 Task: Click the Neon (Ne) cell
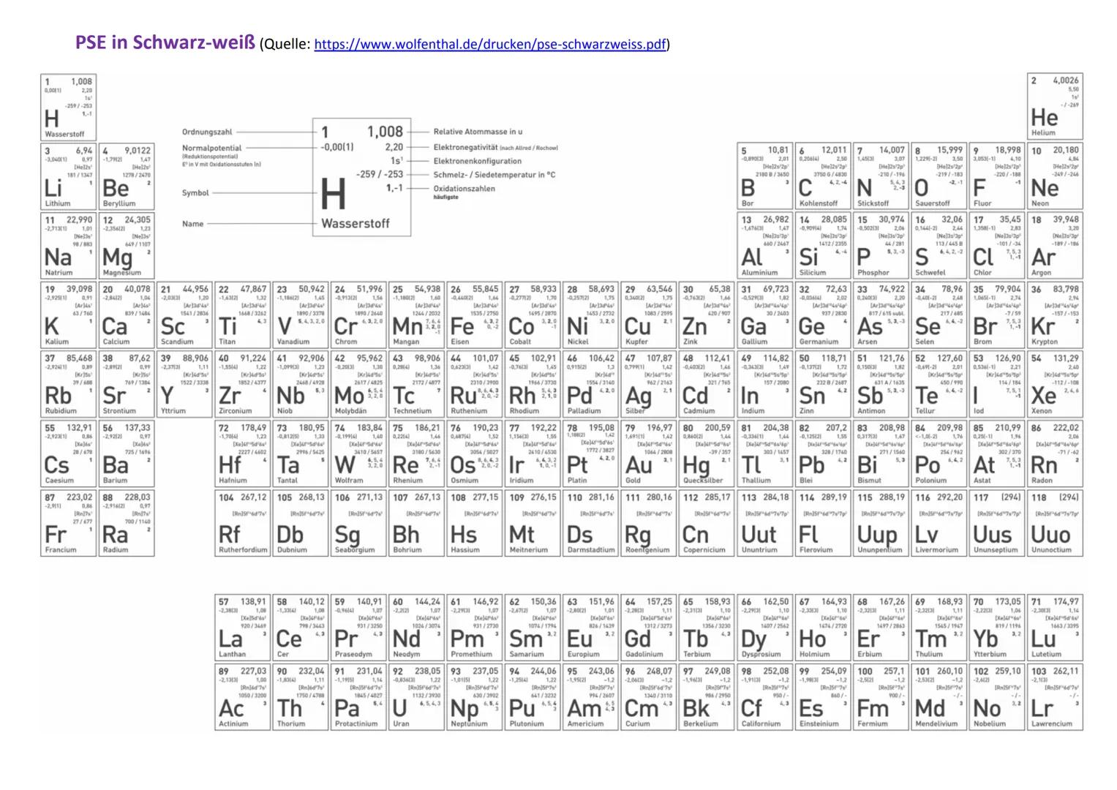[x=1055, y=176]
